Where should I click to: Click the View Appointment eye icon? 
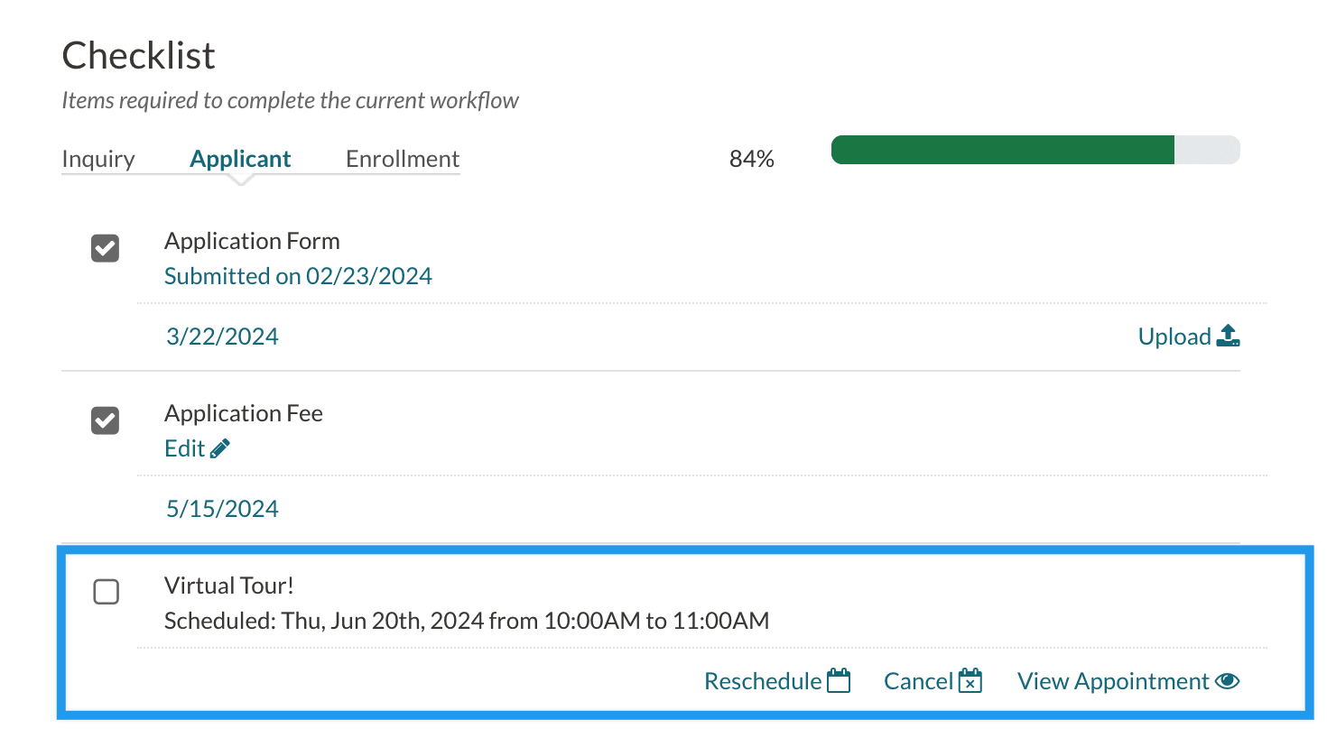(x=1228, y=681)
